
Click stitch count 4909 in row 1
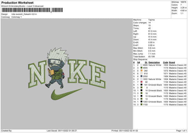pos(145,65)
